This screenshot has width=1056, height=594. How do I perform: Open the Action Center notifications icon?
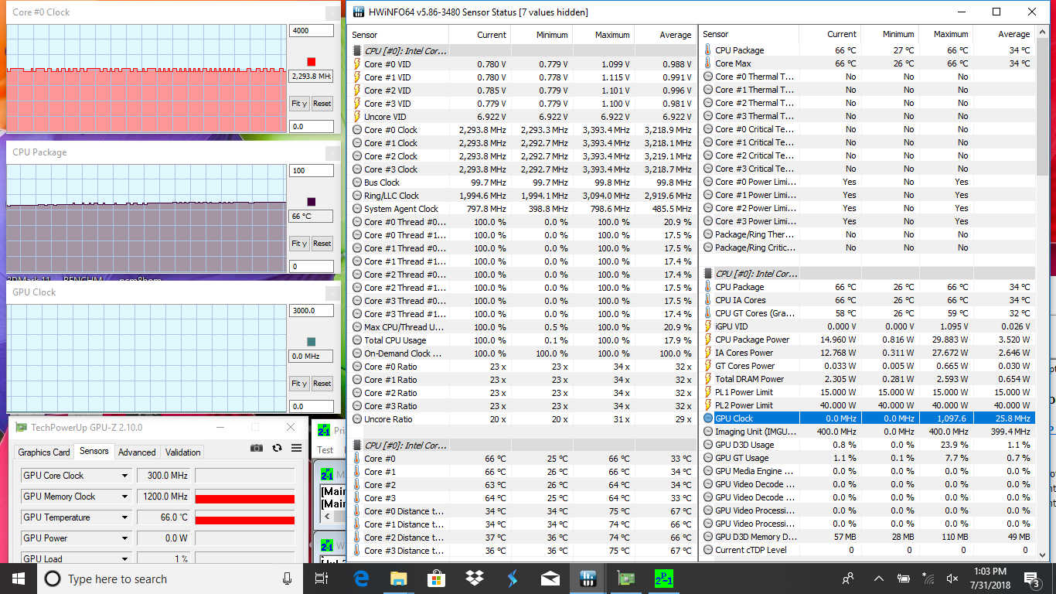(1031, 579)
